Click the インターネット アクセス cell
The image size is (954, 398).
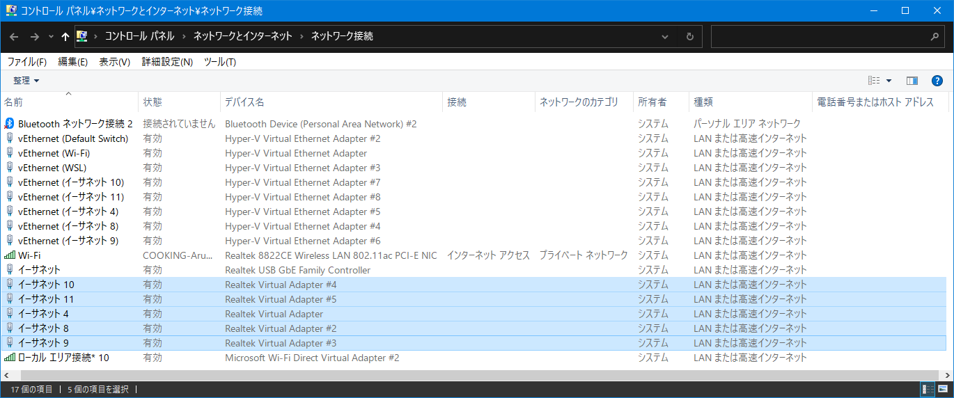tap(488, 255)
